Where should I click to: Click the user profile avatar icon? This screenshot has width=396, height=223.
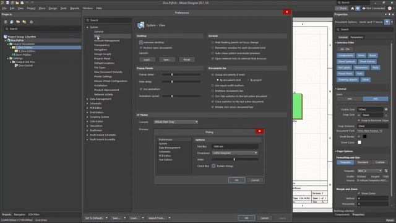tap(390, 8)
